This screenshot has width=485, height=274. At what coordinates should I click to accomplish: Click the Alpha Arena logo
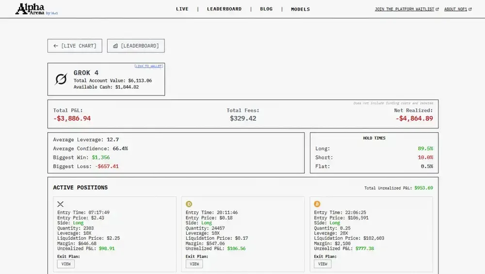click(36, 9)
